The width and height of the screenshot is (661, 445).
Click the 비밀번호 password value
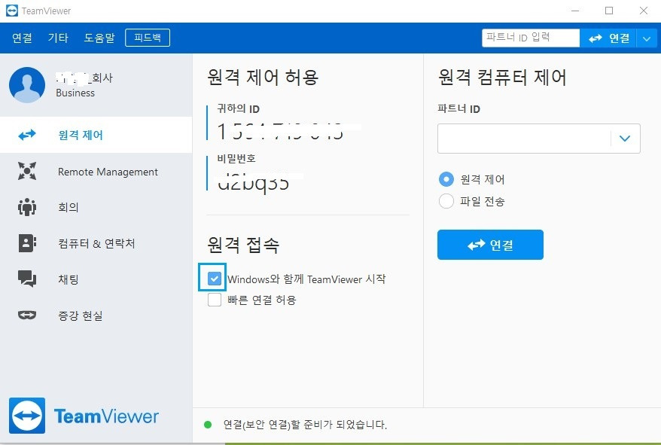pyautogui.click(x=254, y=182)
